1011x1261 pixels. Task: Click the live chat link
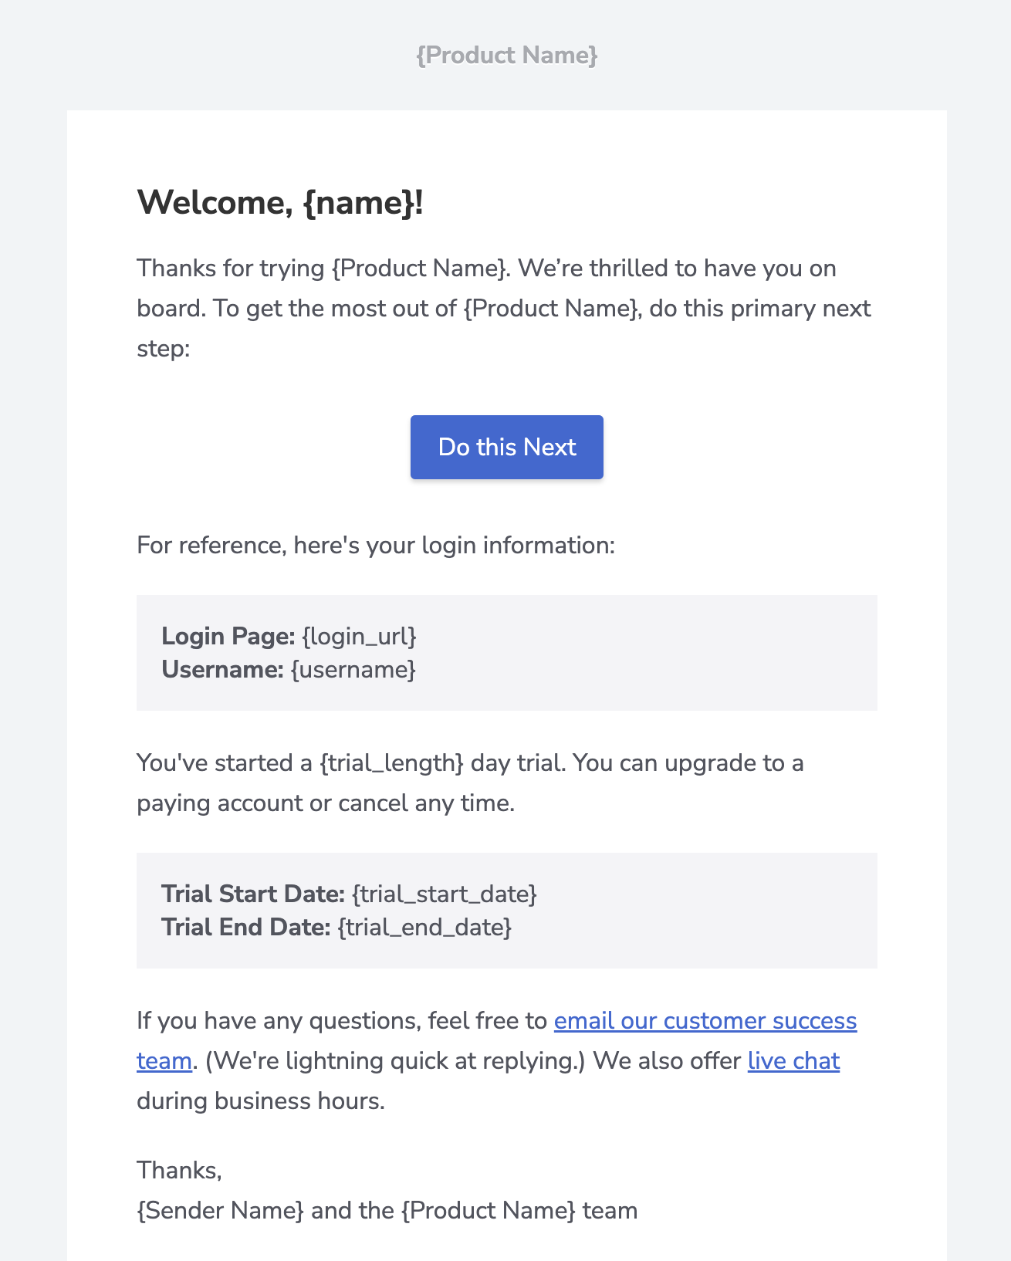(793, 1061)
